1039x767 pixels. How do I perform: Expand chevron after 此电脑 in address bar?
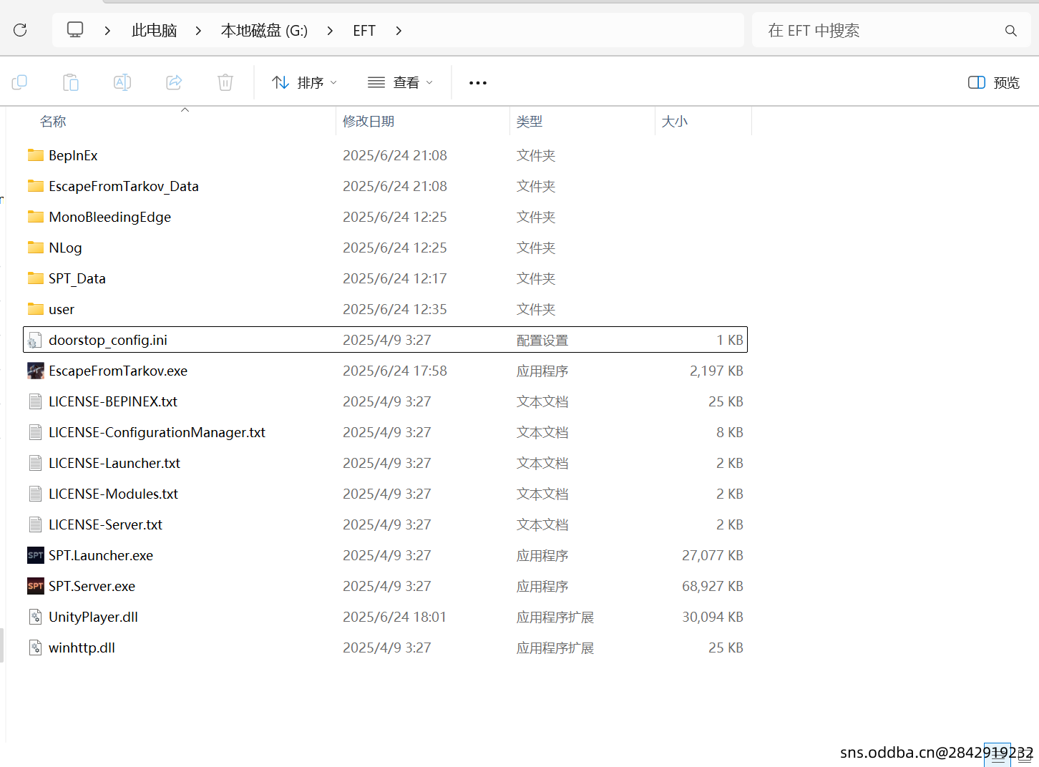tap(198, 30)
